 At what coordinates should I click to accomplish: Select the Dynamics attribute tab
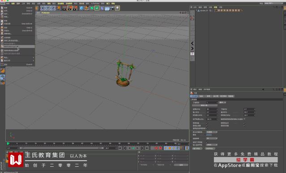[216, 96]
